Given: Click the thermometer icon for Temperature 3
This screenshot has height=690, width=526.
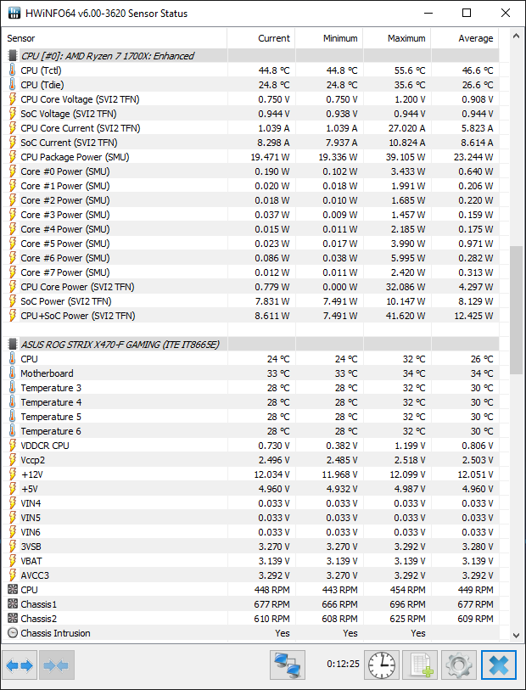Looking at the screenshot, I should coord(13,388).
